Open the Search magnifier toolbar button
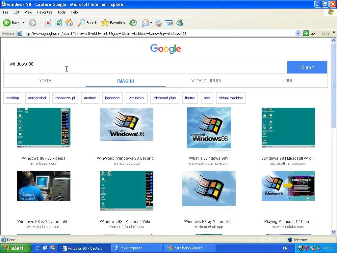Viewport: 337px width, 253px height. point(87,23)
